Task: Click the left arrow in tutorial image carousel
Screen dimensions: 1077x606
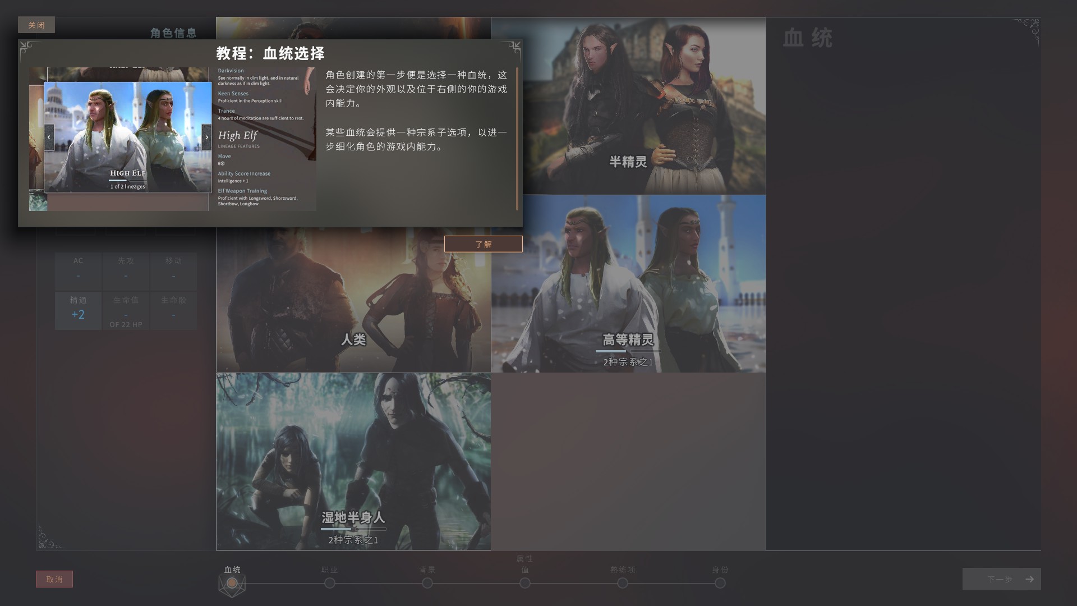Action: (49, 137)
